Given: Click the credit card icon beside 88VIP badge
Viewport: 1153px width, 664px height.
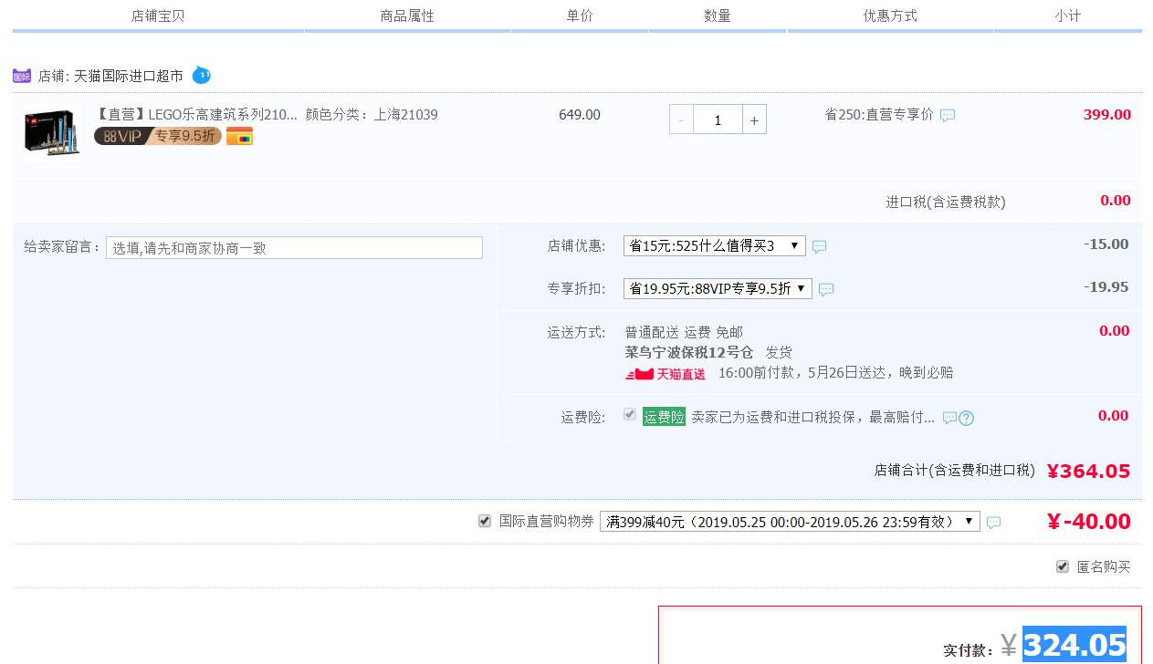Looking at the screenshot, I should [239, 137].
